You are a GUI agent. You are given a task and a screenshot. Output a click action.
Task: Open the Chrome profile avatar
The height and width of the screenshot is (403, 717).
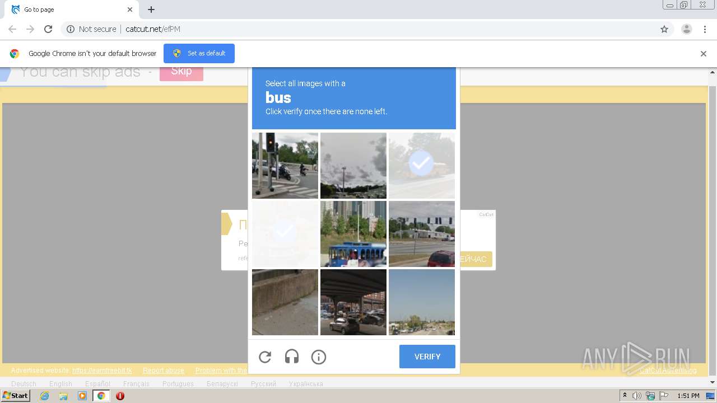click(687, 29)
